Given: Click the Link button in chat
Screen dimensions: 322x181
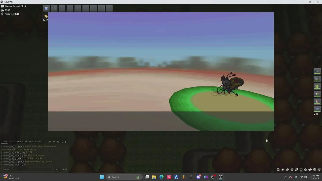Looking at the screenshot, I should (x=57, y=169).
